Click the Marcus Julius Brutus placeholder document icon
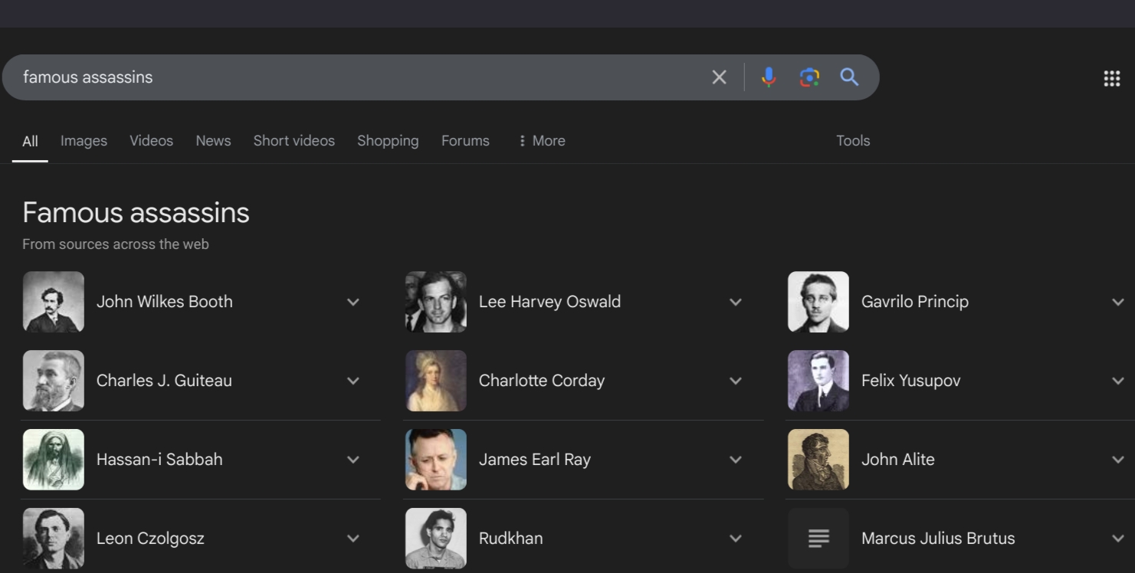This screenshot has width=1135, height=573. point(818,539)
